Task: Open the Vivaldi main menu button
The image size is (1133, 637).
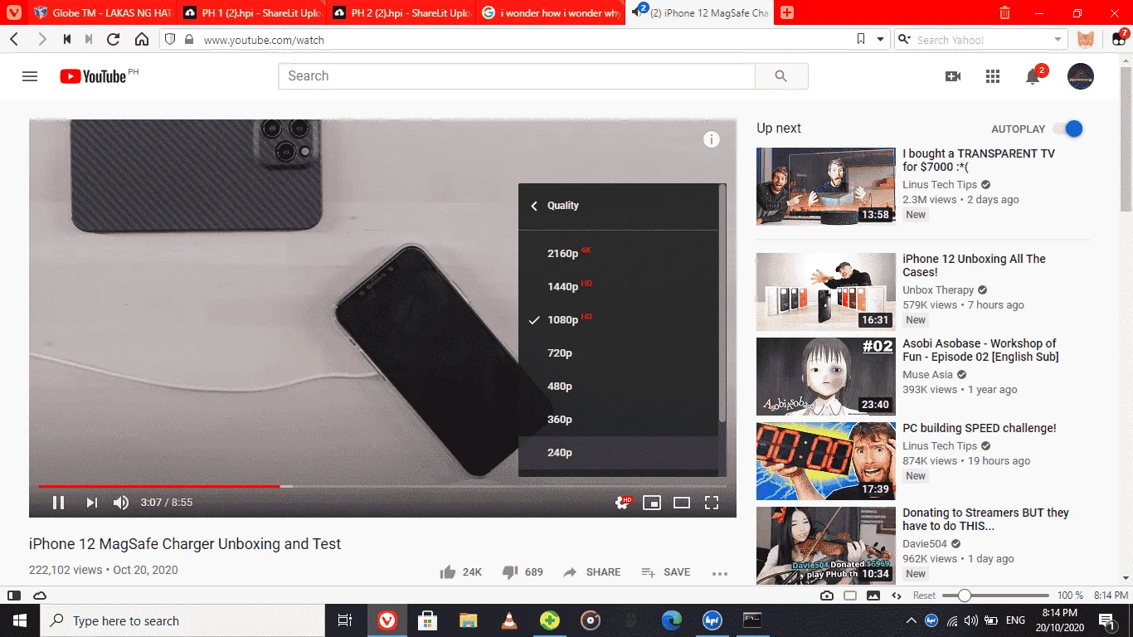Action: [x=13, y=12]
